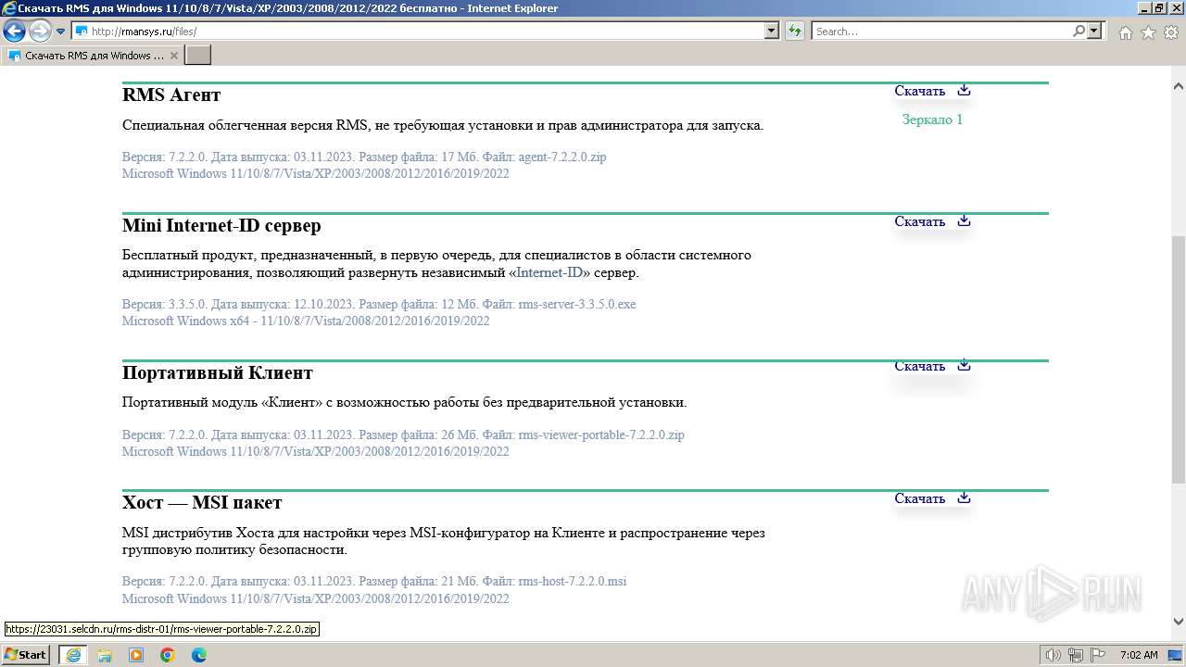
Task: Open the Microsoft Edge taskbar icon
Action: pos(199,655)
